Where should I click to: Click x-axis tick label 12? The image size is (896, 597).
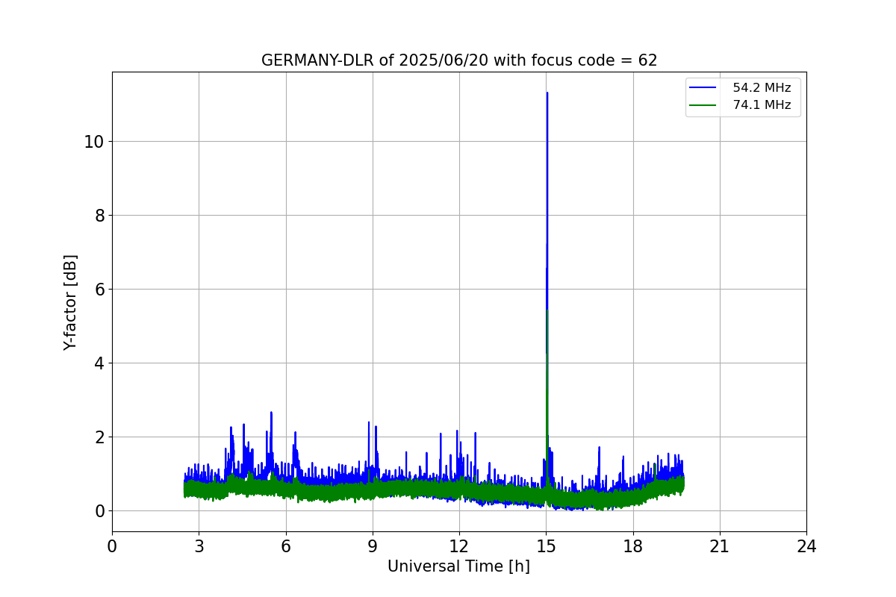(x=459, y=546)
